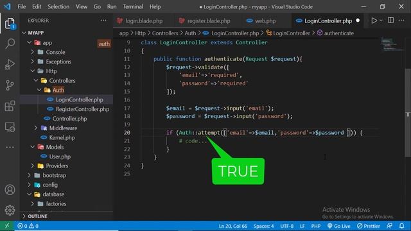
Task: Click the Prettier status button
Action: 368,226
